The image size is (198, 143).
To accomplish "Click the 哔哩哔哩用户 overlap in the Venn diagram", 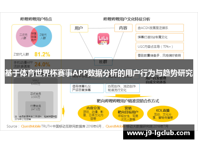I will click(34, 37).
